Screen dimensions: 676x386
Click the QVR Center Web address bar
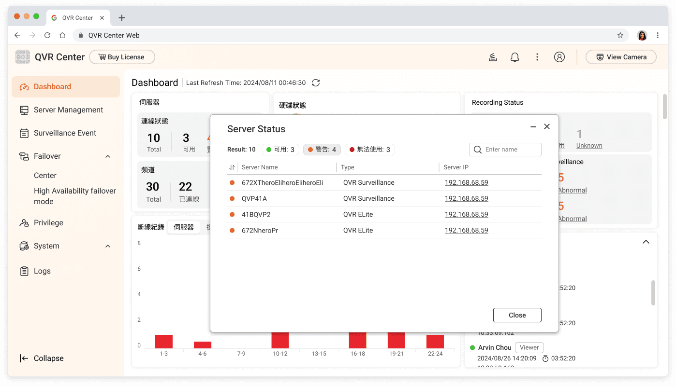point(351,35)
